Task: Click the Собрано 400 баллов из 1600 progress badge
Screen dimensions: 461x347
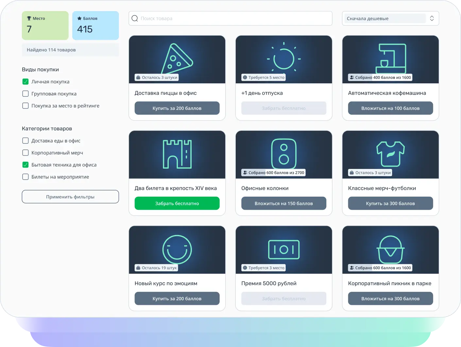Action: click(x=380, y=77)
